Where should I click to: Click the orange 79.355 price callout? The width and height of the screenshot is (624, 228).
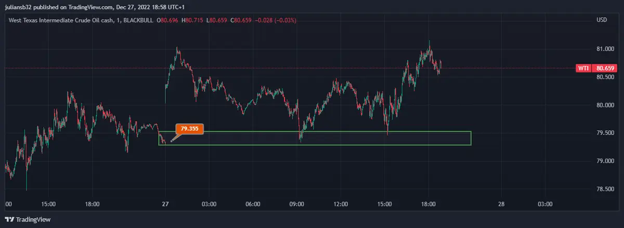(190, 128)
